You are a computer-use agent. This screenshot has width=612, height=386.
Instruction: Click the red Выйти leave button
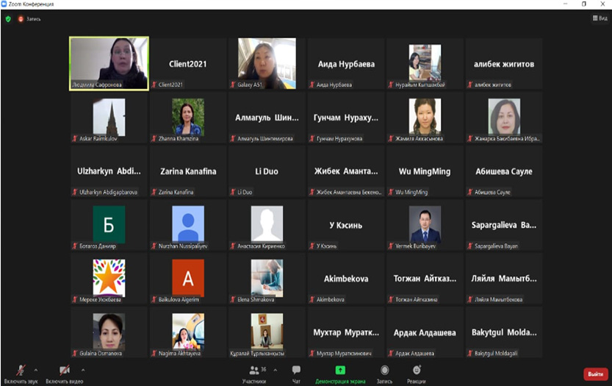point(595,374)
